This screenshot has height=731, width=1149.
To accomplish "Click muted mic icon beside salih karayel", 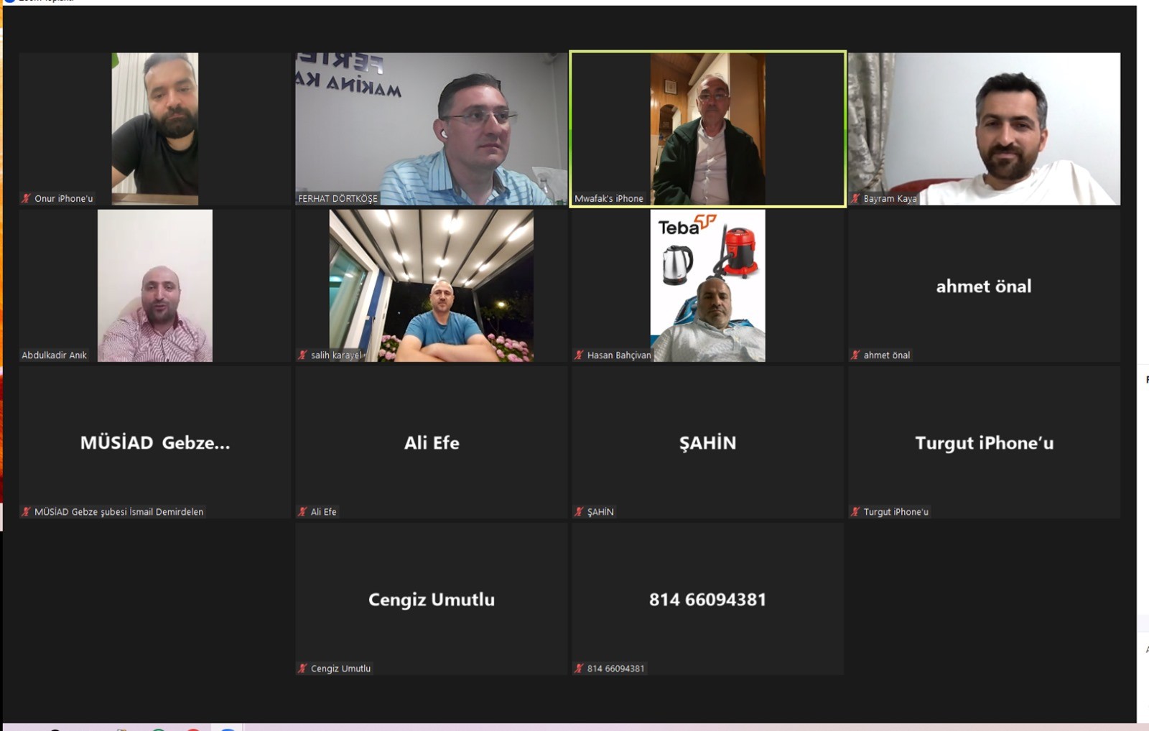I will click(x=303, y=355).
